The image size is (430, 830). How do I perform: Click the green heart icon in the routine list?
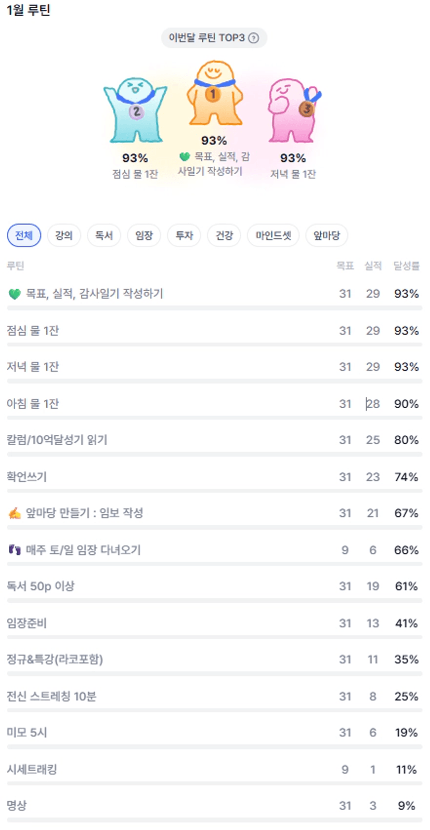pos(15,294)
